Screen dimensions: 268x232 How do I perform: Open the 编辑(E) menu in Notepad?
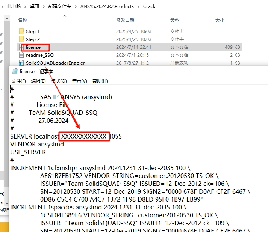pos(38,81)
